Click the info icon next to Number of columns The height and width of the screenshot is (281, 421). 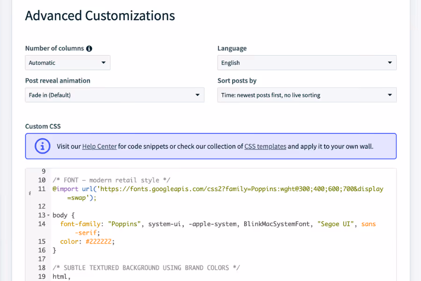(x=89, y=48)
